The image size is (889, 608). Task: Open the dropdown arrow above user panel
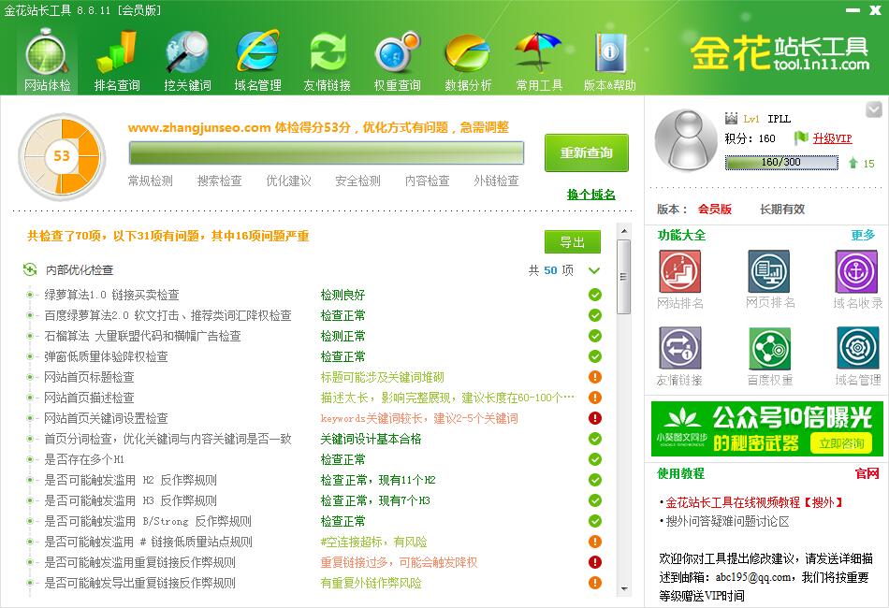coord(874,109)
